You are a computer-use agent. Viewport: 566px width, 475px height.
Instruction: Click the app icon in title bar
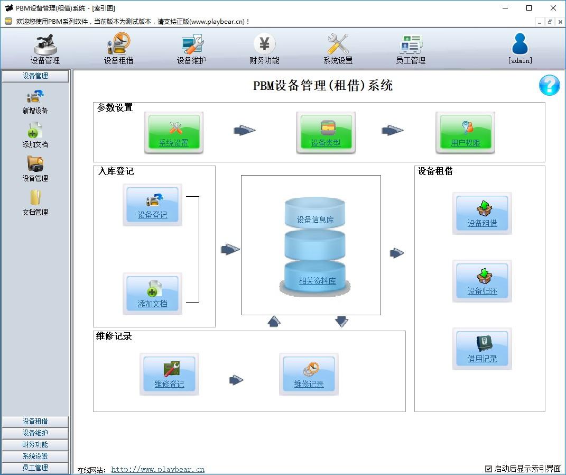pyautogui.click(x=8, y=8)
